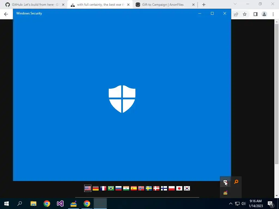Close the Windows Security window
This screenshot has height=209, width=279.
coord(225,13)
